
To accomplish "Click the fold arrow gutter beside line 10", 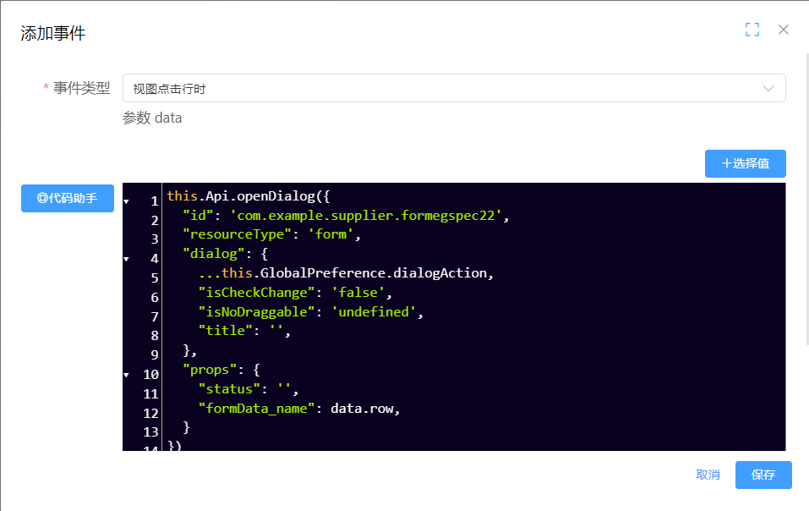I will point(125,374).
